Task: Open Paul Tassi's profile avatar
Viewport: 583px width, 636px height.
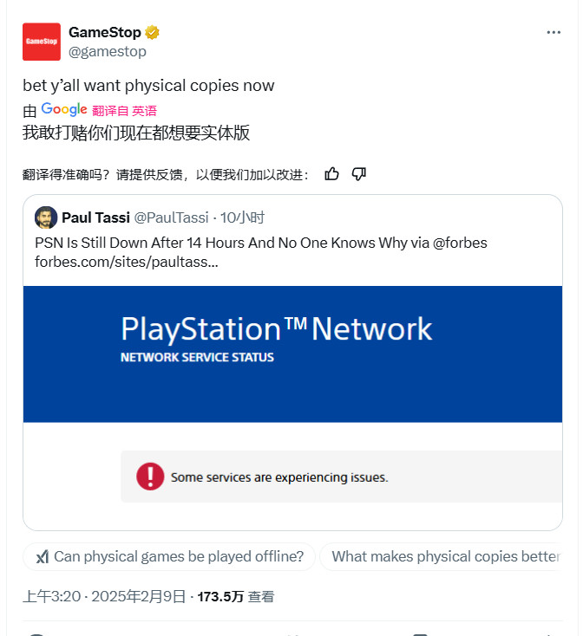Action: (46, 217)
